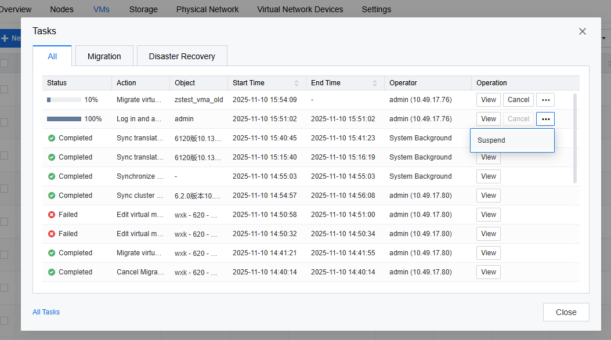Open Overview in the top navigation

16,9
